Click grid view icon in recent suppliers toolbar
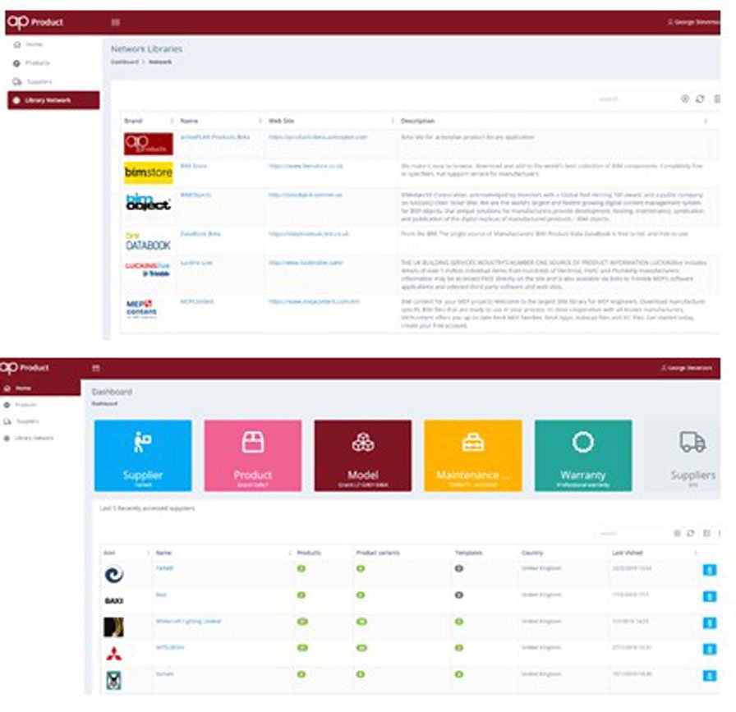 tap(678, 533)
